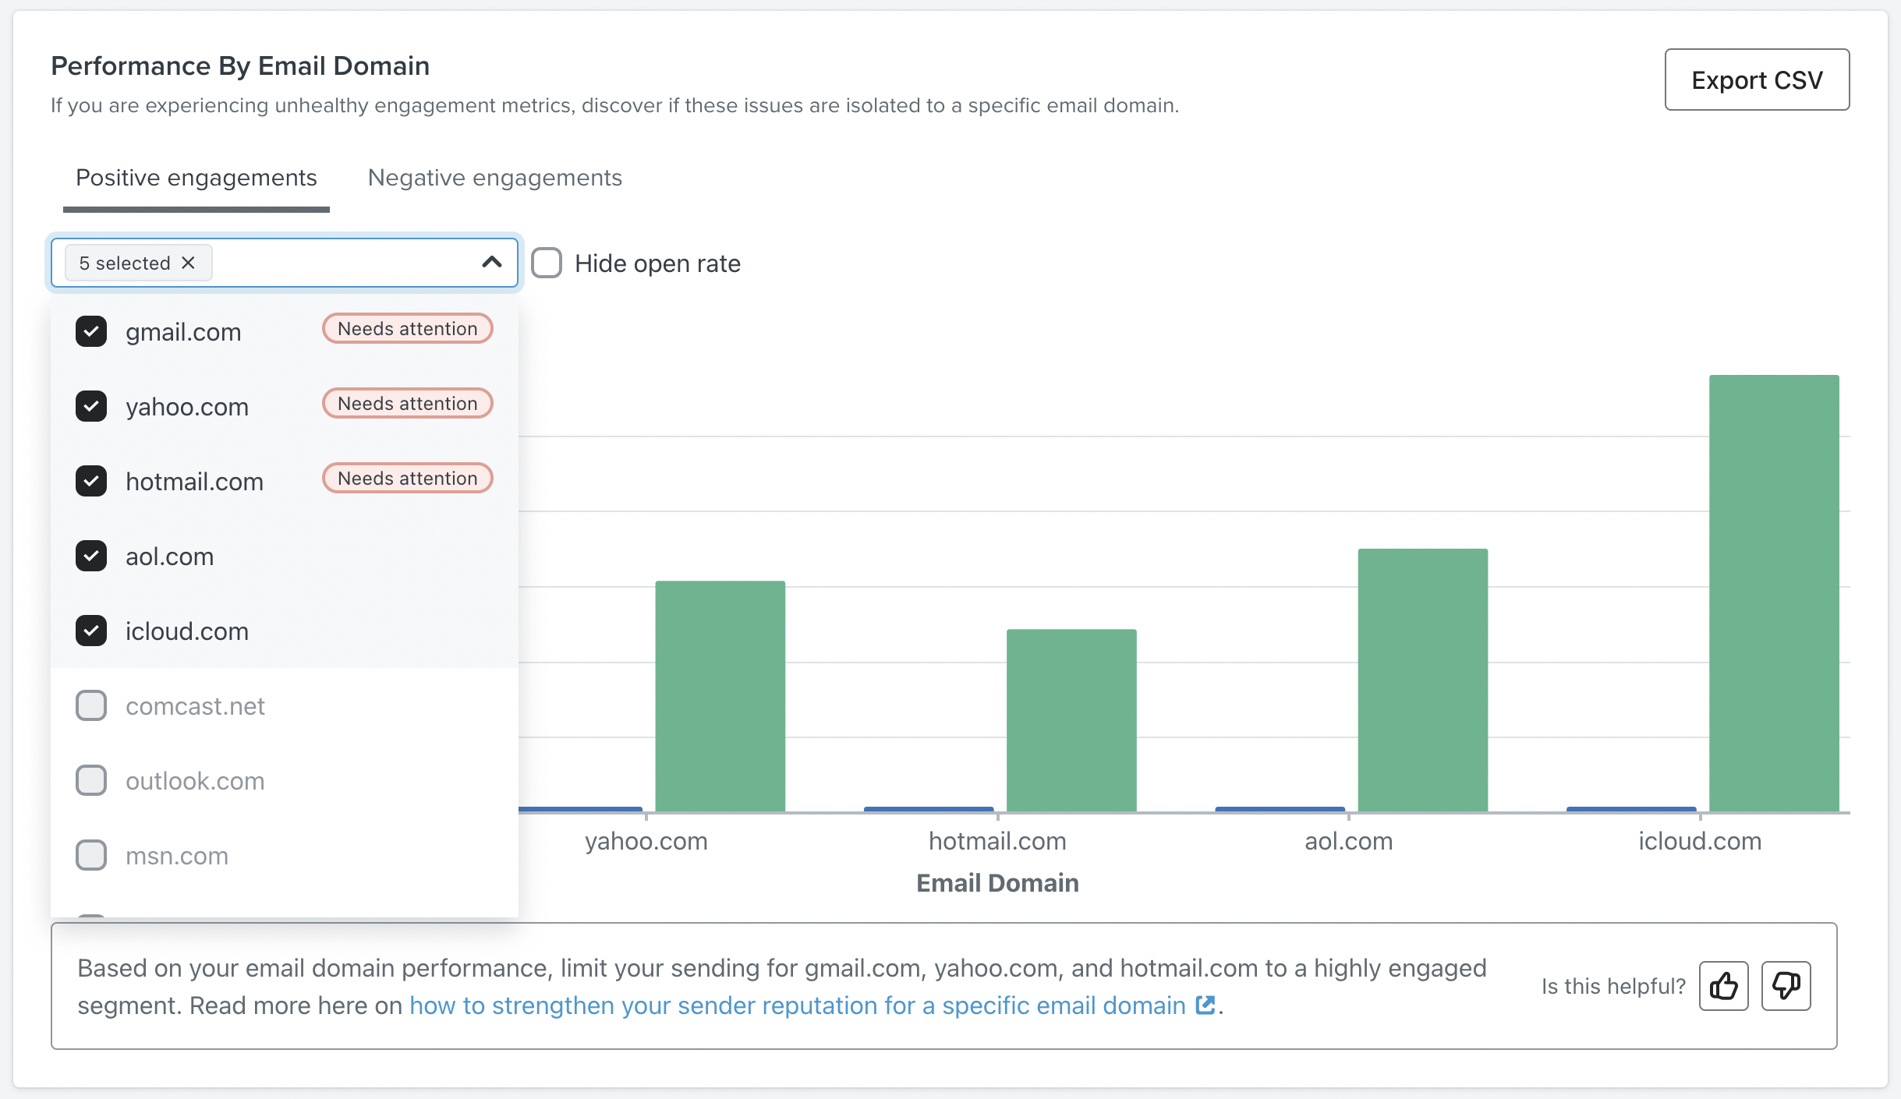Click the Export CSV button icon
This screenshot has width=1901, height=1099.
[x=1757, y=79]
